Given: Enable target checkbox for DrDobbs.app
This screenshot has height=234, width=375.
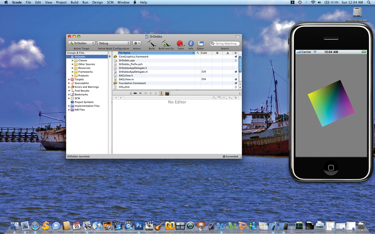Looking at the screenshot, I should click(236, 60).
